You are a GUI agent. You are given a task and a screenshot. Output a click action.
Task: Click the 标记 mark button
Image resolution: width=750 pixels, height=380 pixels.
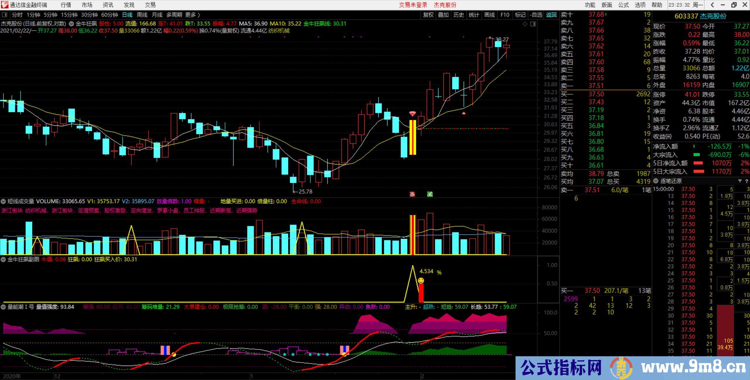coord(520,15)
